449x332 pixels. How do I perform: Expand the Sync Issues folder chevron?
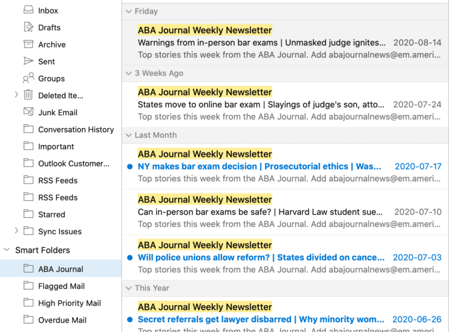coord(16,231)
